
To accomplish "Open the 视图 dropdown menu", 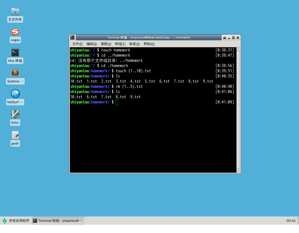I will [106, 44].
